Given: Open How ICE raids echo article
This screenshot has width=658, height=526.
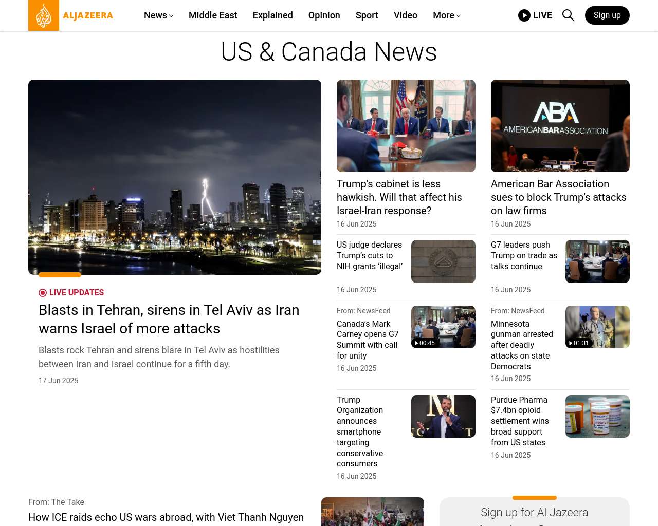Looking at the screenshot, I should coord(166,517).
